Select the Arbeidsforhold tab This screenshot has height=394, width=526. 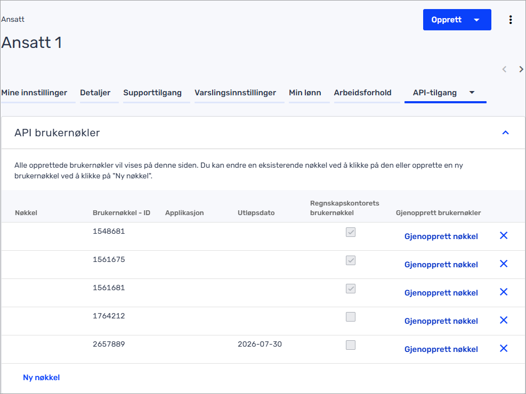[x=362, y=93]
